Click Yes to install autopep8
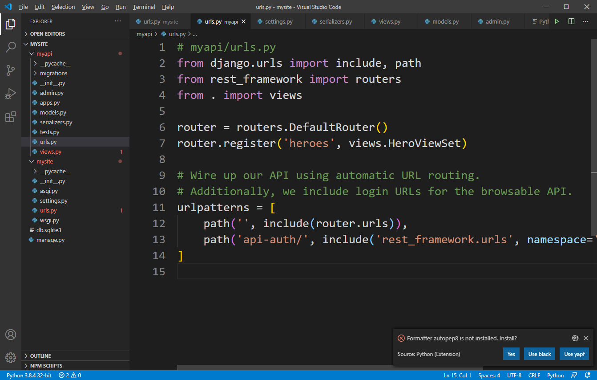597x380 pixels. click(511, 354)
